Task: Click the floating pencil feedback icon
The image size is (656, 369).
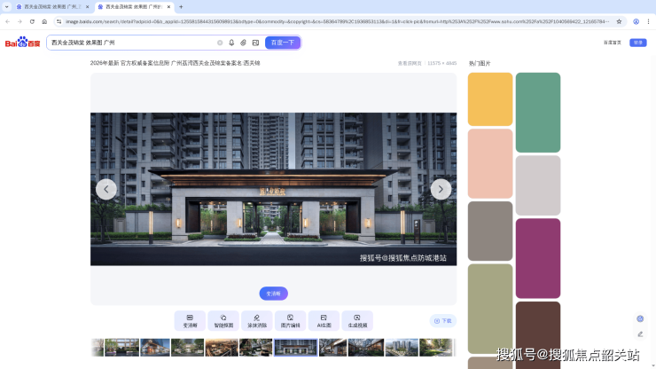Action: point(640,334)
